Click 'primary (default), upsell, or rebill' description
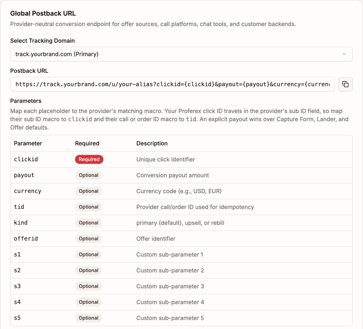363x329 pixels. [x=180, y=223]
